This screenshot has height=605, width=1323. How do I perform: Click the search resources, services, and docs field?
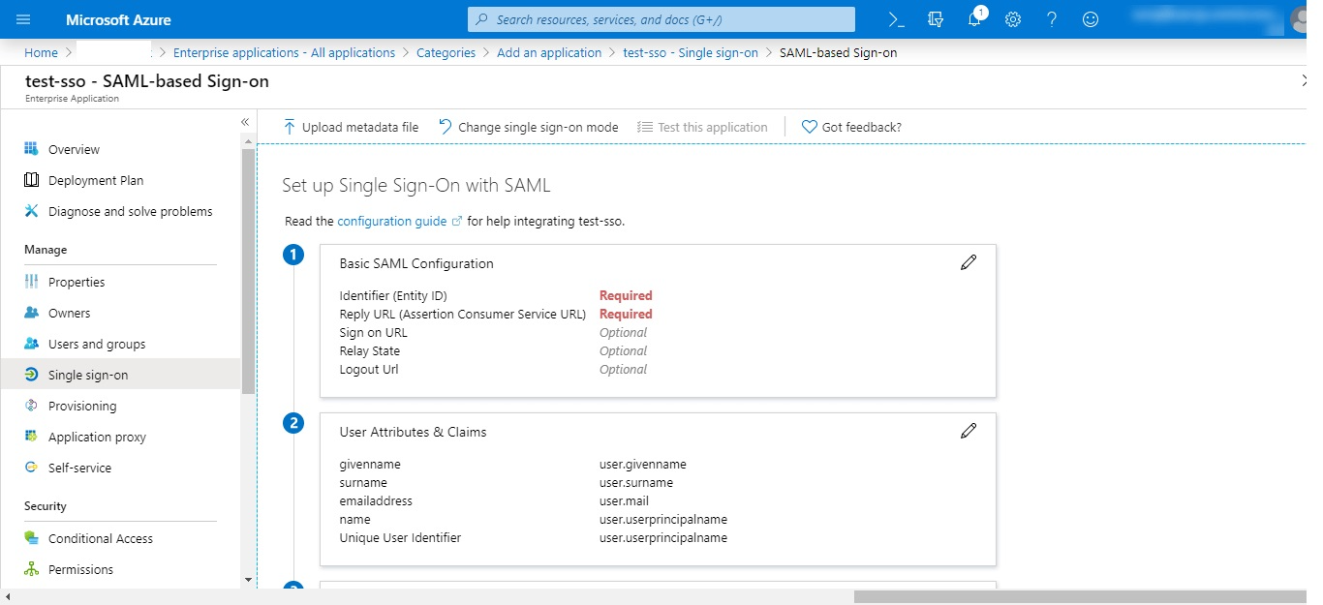point(661,19)
